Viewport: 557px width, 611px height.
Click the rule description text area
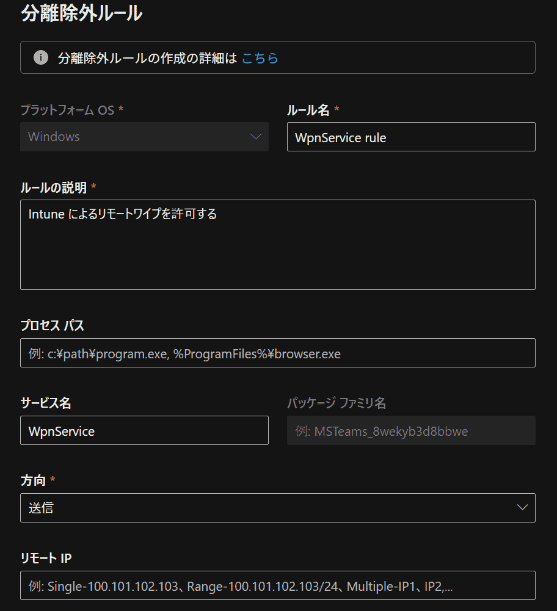[277, 244]
